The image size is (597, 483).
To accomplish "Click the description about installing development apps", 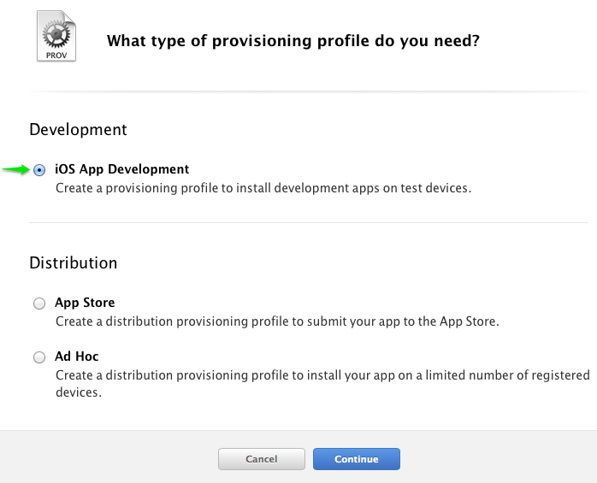I will click(263, 188).
